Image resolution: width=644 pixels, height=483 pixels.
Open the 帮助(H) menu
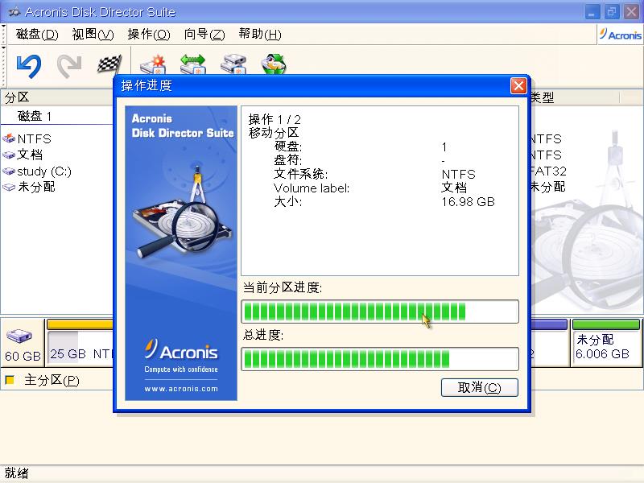(x=260, y=34)
